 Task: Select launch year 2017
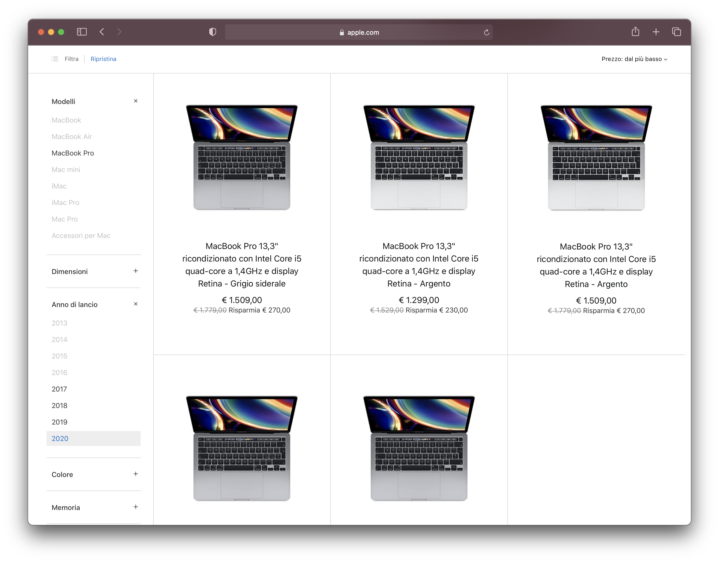pos(59,389)
